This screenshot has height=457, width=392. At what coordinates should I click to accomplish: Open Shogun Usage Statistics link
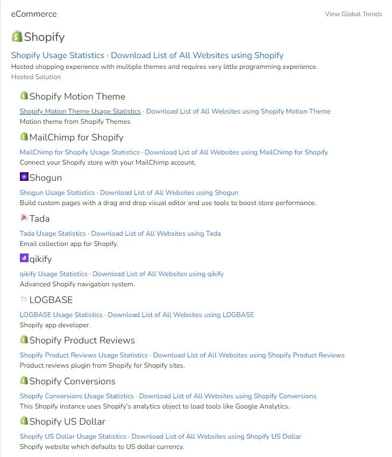point(57,193)
